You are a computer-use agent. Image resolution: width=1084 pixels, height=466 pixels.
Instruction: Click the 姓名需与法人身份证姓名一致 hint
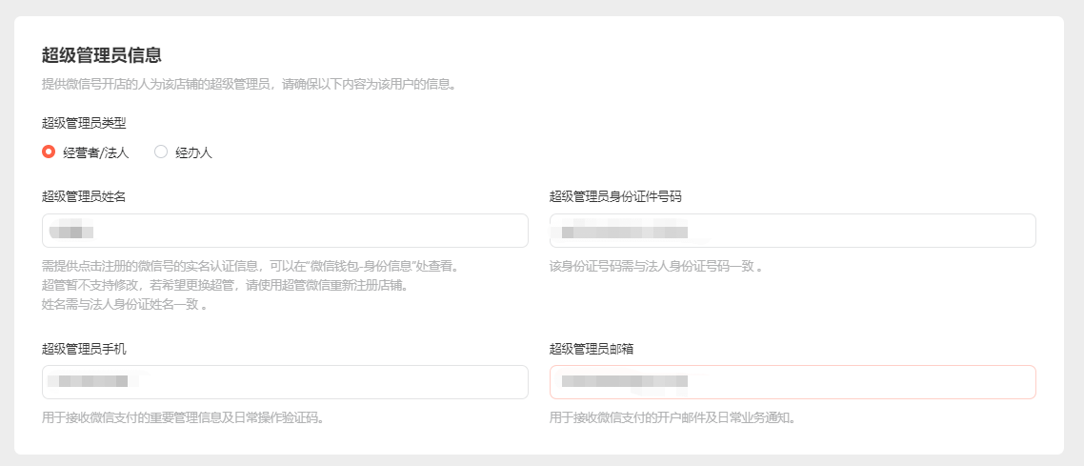[125, 305]
